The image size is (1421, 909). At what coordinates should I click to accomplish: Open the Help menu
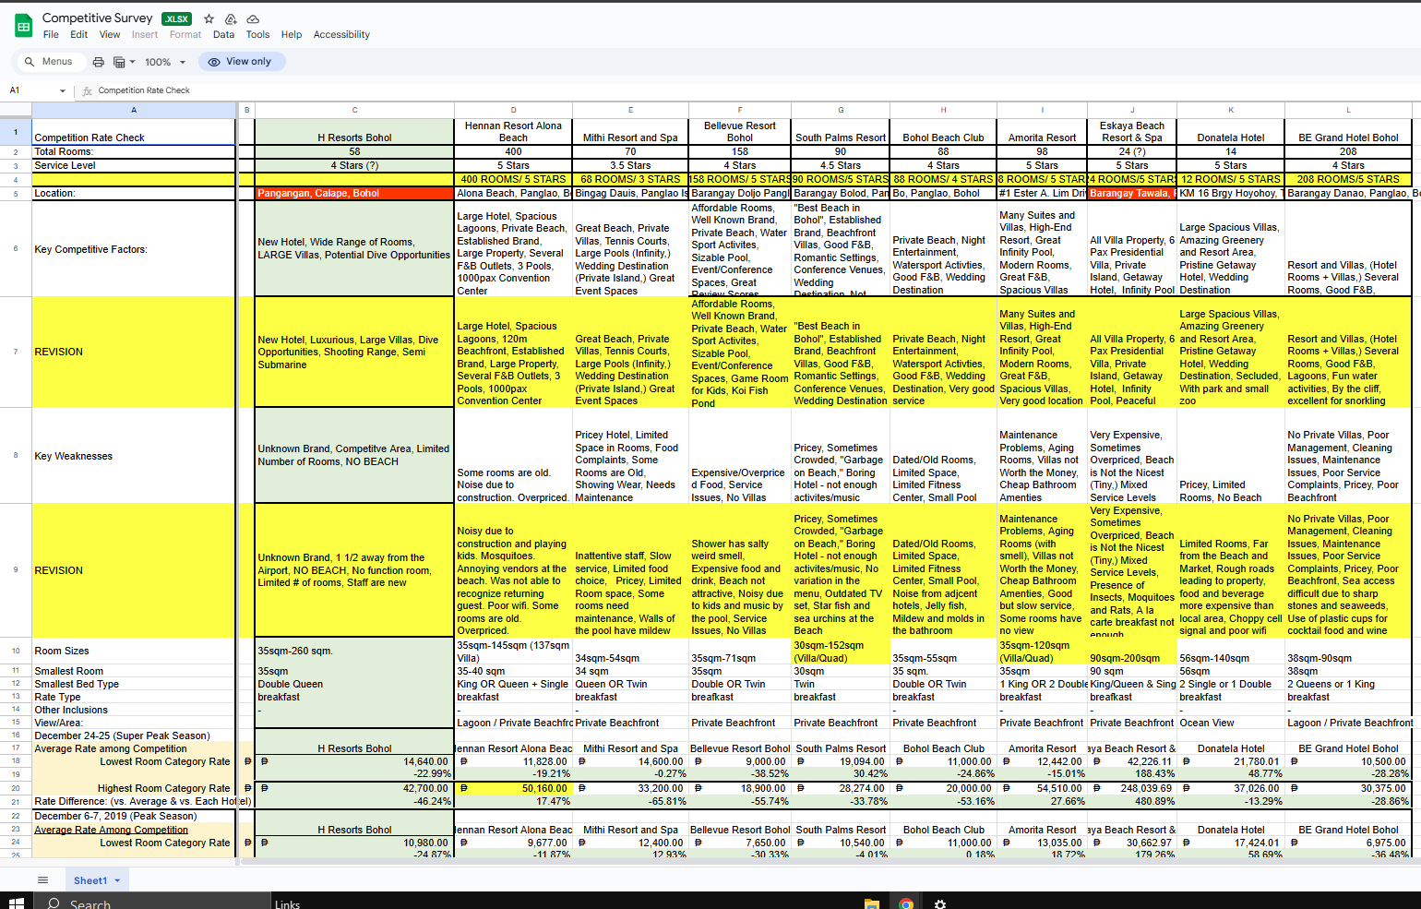pyautogui.click(x=292, y=35)
